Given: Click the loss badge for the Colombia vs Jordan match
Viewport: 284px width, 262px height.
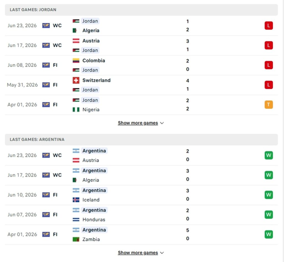Looking at the screenshot, I should 268,65.
